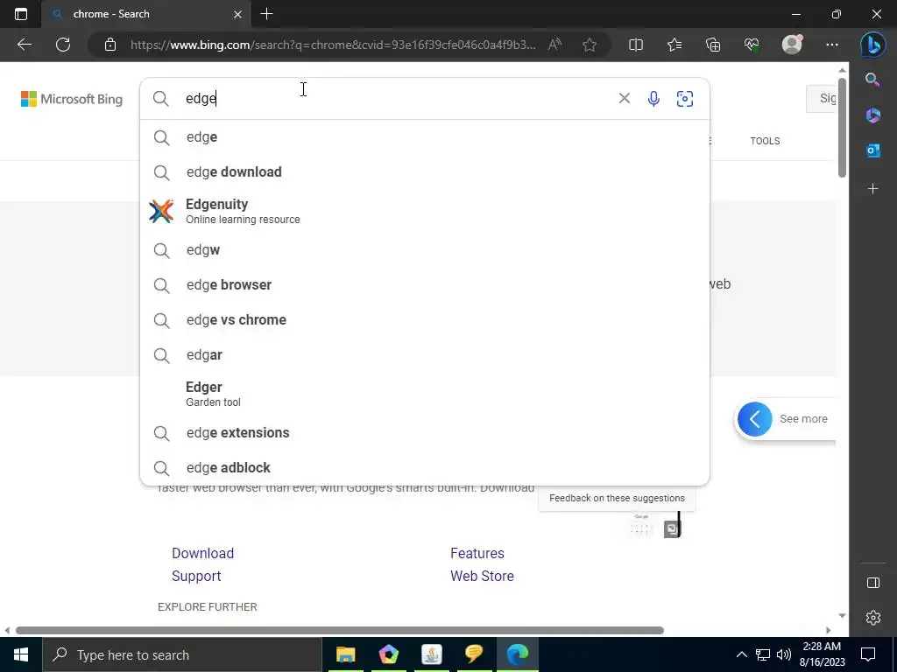Click the search magnifier in Bing box

point(161,99)
